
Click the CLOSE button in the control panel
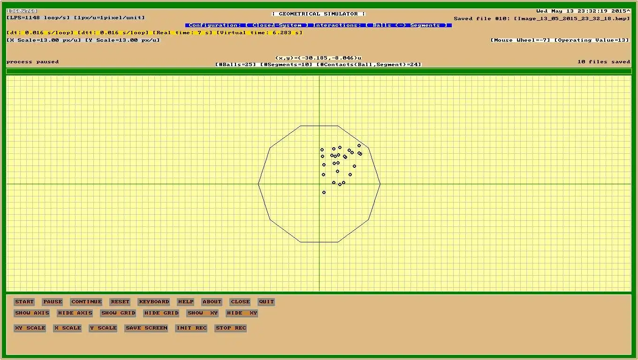pyautogui.click(x=240, y=302)
